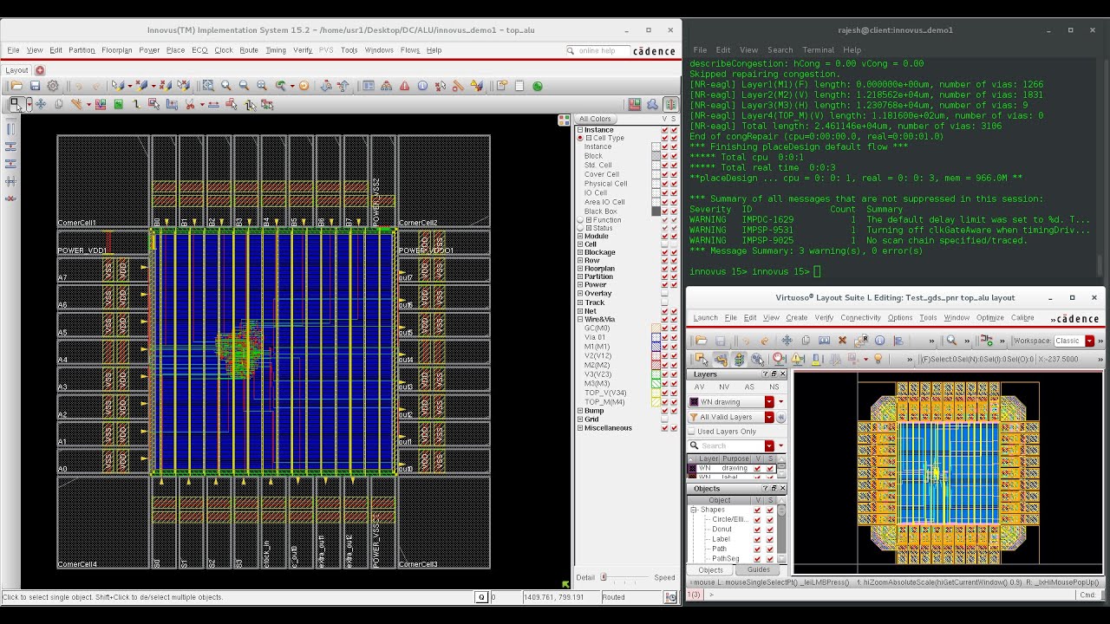The width and height of the screenshot is (1110, 624).
Task: Click the M1(M1) layer color swatch
Action: 656,347
